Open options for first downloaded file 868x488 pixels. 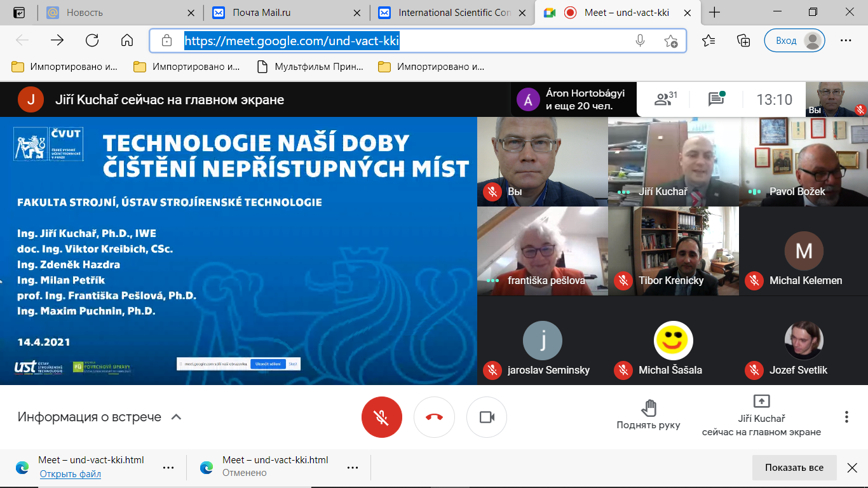(x=168, y=468)
